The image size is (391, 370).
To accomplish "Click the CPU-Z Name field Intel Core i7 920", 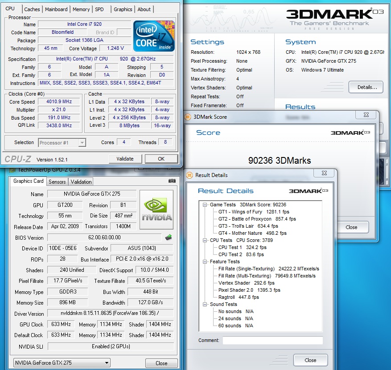I will [85, 24].
